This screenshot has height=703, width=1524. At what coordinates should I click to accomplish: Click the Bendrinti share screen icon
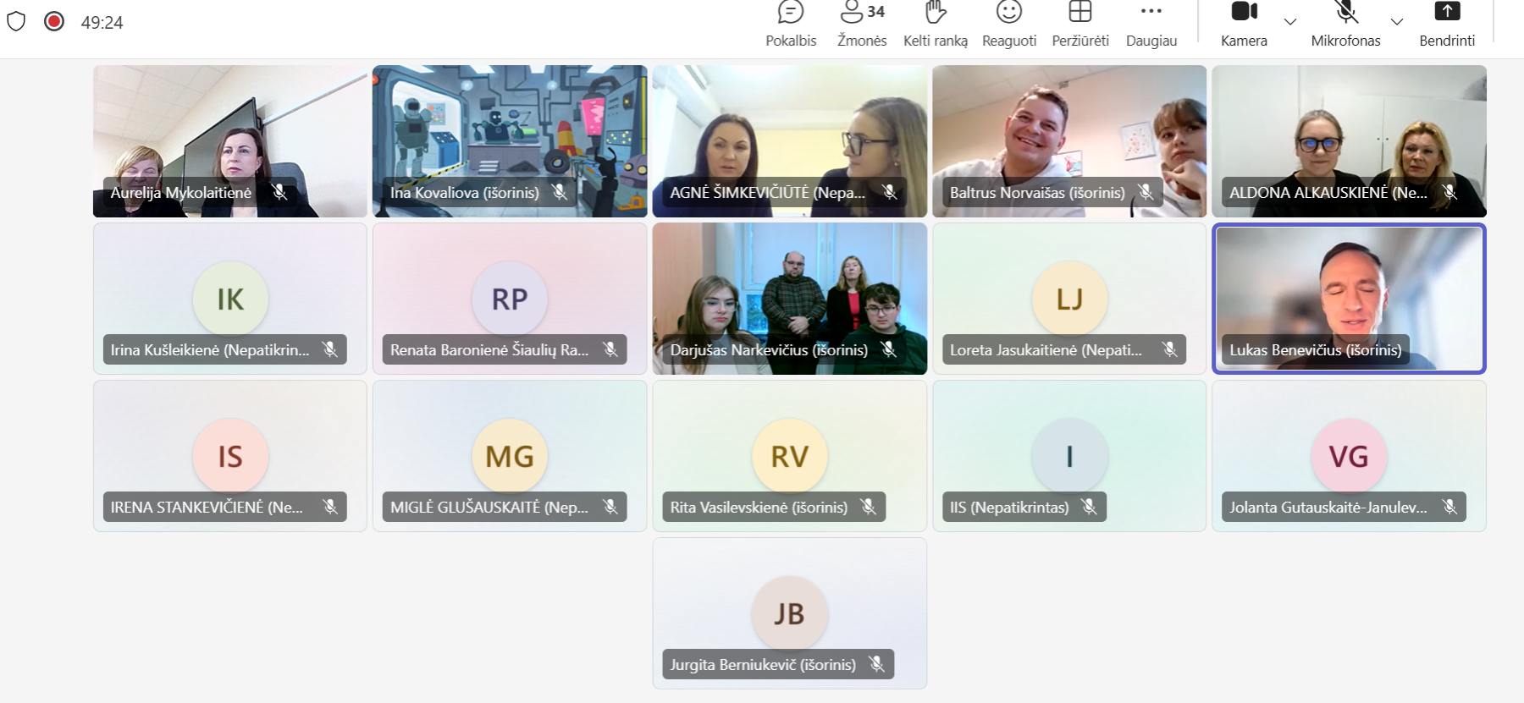[1447, 12]
